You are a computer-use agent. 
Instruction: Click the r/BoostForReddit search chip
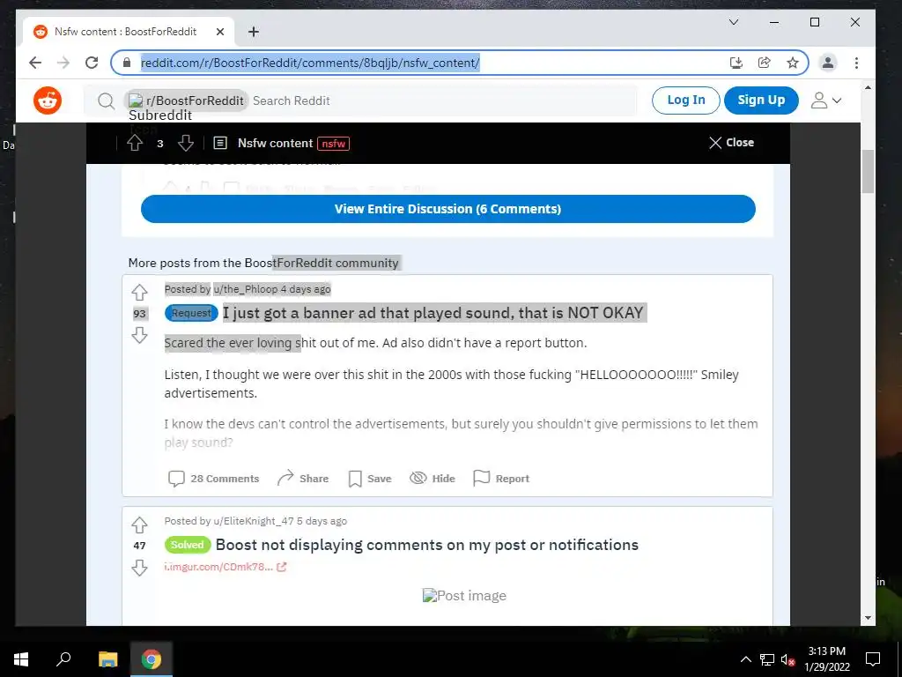tap(187, 100)
